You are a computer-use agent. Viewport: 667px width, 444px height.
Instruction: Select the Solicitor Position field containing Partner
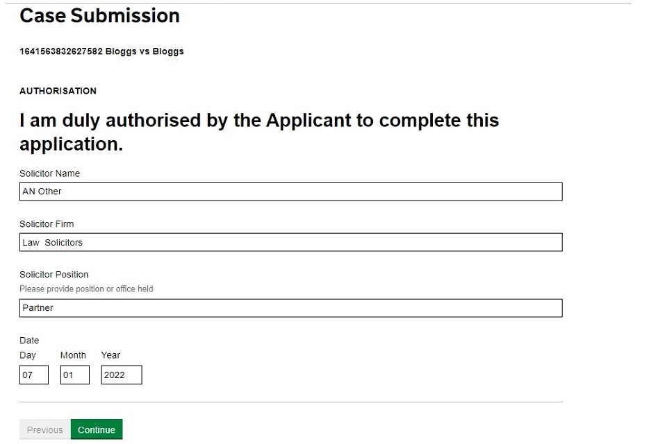[290, 308]
